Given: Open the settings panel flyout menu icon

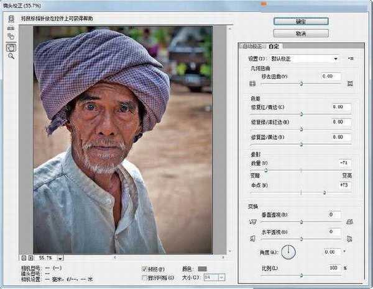Looking at the screenshot, I should point(351,59).
